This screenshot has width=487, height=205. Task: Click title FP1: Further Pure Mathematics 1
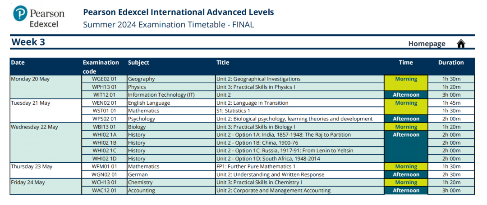pos(256,167)
